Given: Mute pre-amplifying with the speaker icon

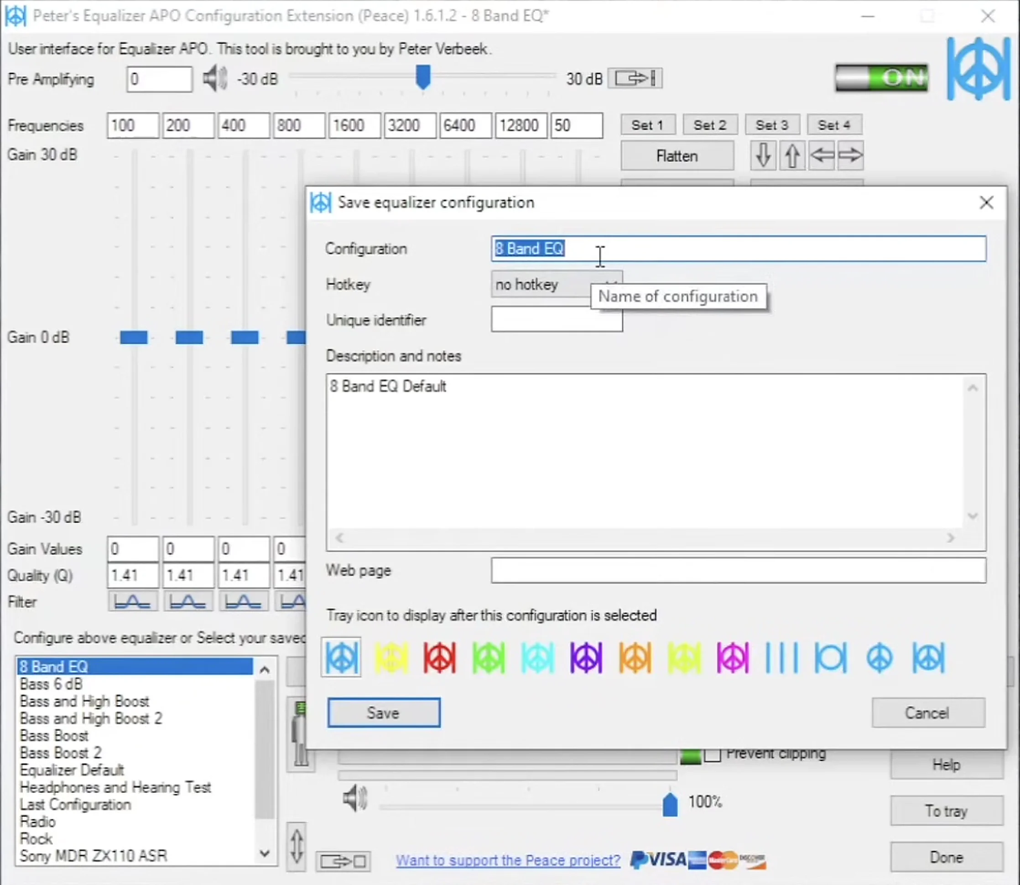Looking at the screenshot, I should pyautogui.click(x=215, y=78).
